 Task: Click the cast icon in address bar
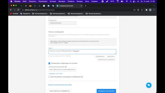134,10
